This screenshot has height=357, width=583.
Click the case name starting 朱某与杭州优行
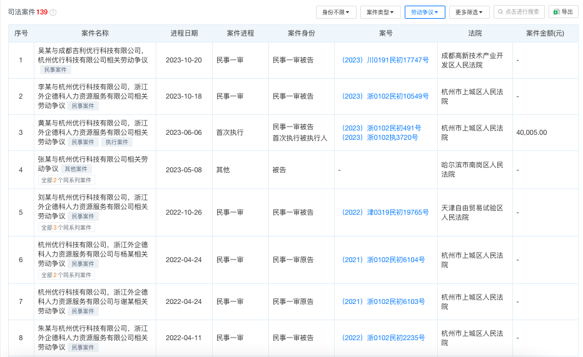pyautogui.click(x=93, y=338)
